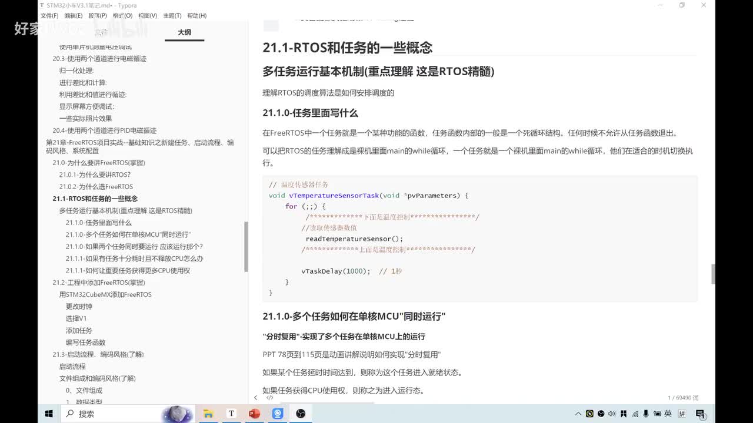Open 一些实际照片效果 in the outline
753x423 pixels.
85,119
